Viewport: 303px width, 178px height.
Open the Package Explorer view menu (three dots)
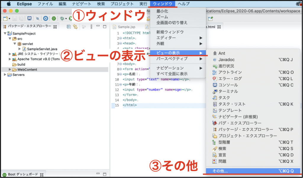92,27
